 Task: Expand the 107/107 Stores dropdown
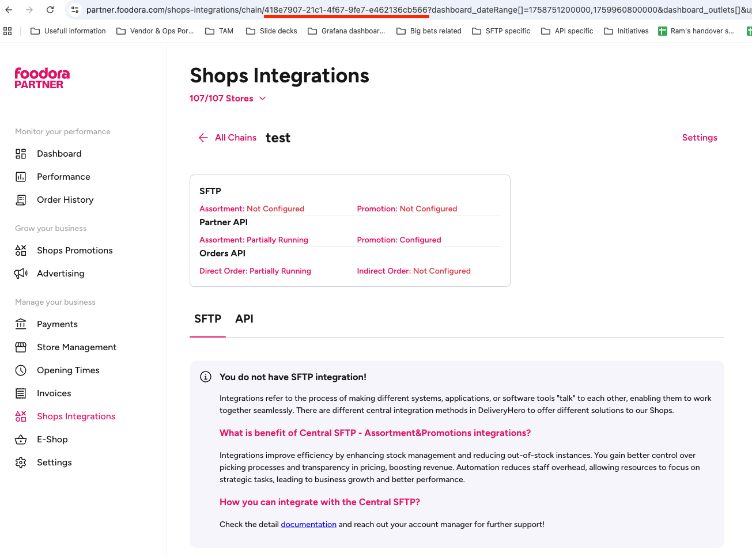tap(228, 98)
